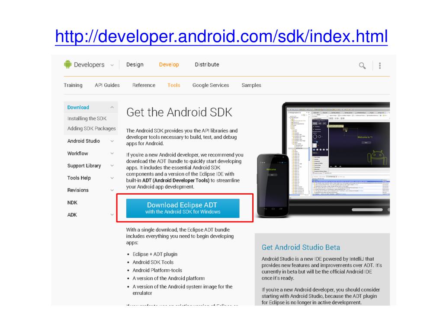Collapse the Download section chevron
This screenshot has height=332, width=443.
pyautogui.click(x=112, y=107)
